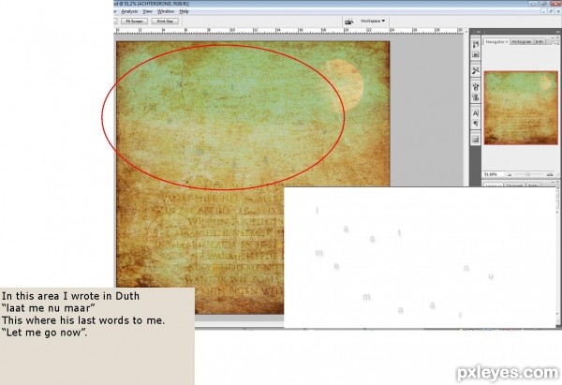Click the vertical scrollbar of the canvas
Viewport: 562px width, 385px height.
(466, 108)
